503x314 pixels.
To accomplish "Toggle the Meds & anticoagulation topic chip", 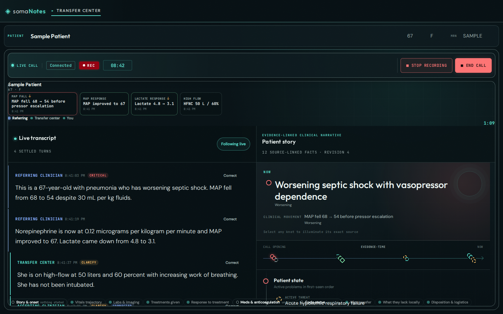I will [x=258, y=302].
